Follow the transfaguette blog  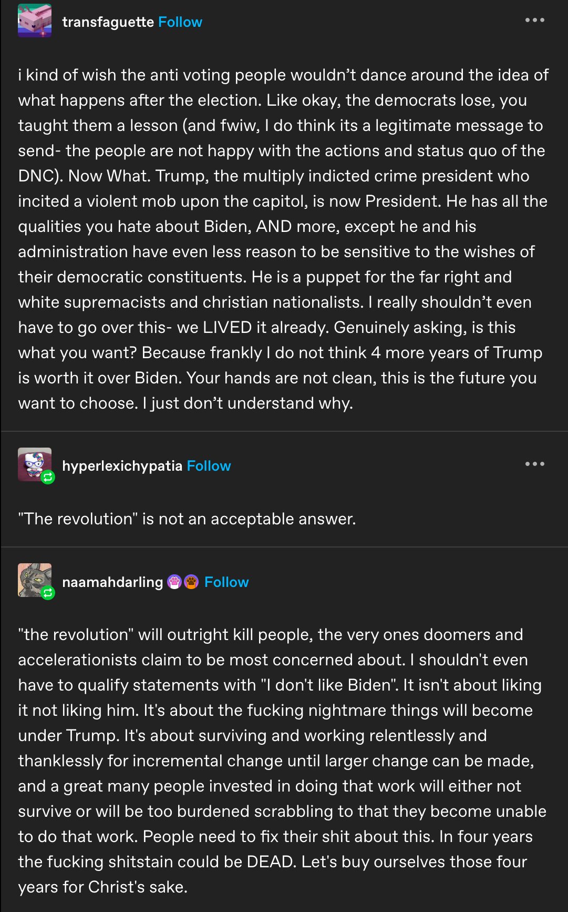click(180, 22)
